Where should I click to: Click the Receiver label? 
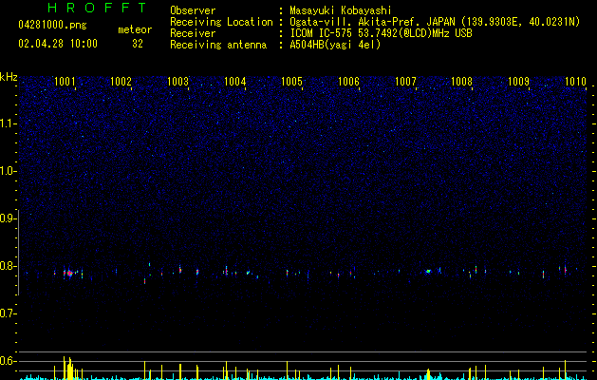point(193,33)
